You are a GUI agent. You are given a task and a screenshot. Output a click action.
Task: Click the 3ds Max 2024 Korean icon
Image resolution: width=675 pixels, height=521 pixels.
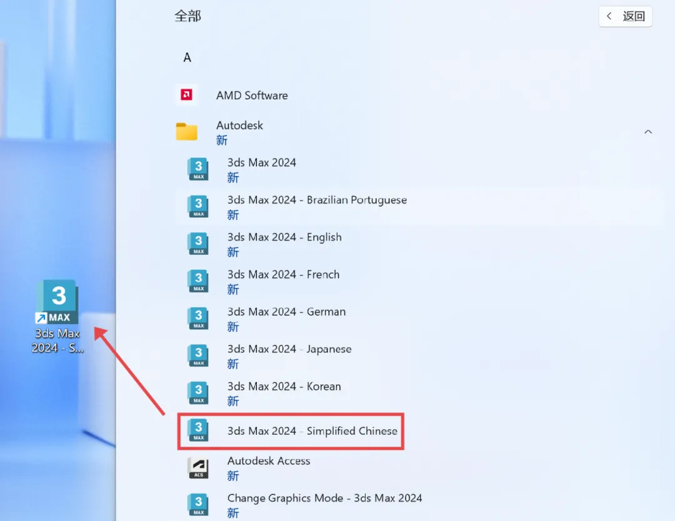point(198,393)
